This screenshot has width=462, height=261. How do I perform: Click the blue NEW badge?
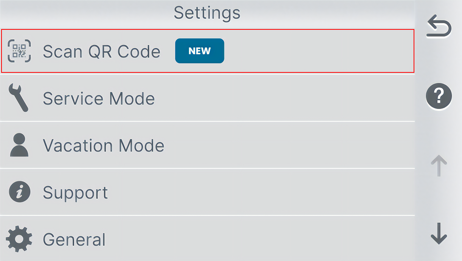200,51
